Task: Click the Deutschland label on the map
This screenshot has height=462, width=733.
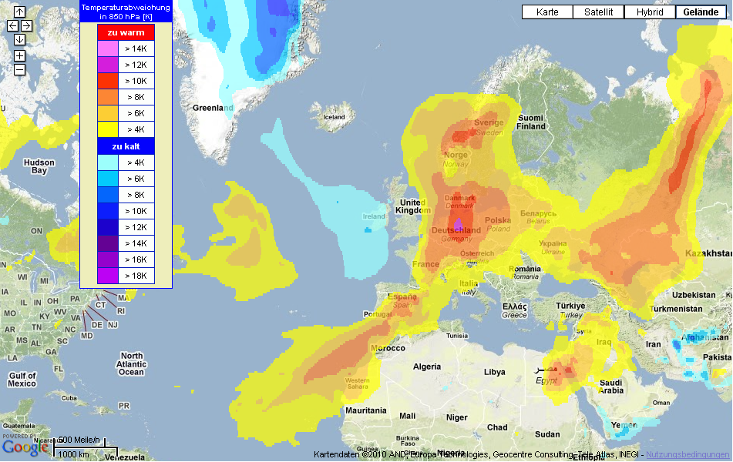Action: (x=456, y=230)
